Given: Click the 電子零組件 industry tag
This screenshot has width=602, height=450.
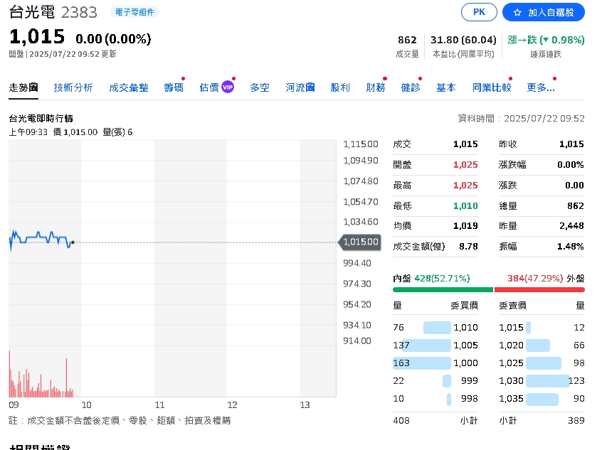Looking at the screenshot, I should [x=134, y=12].
